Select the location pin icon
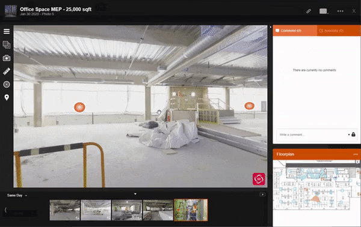Image resolution: width=361 pixels, height=227 pixels. [x=7, y=97]
